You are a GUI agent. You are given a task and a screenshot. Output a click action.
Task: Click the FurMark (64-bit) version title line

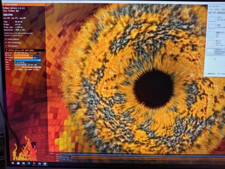click(14, 8)
